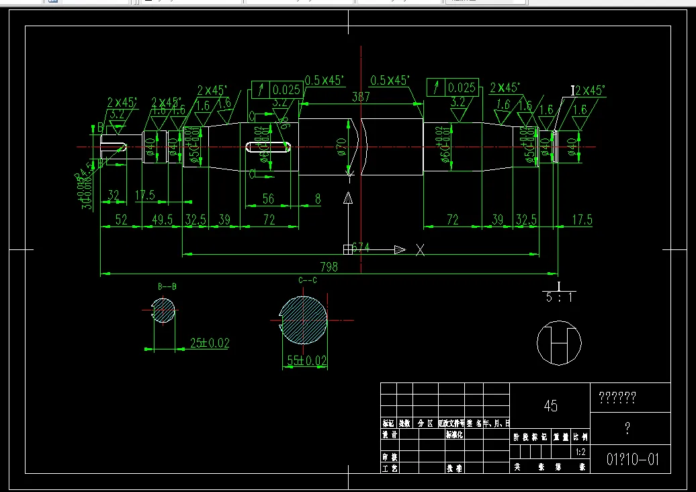The image size is (696, 492).
Task: Select the 798 overall length dimension
Action: point(329,267)
